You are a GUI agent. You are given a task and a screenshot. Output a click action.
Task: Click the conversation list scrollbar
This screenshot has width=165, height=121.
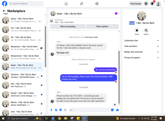[45, 47]
